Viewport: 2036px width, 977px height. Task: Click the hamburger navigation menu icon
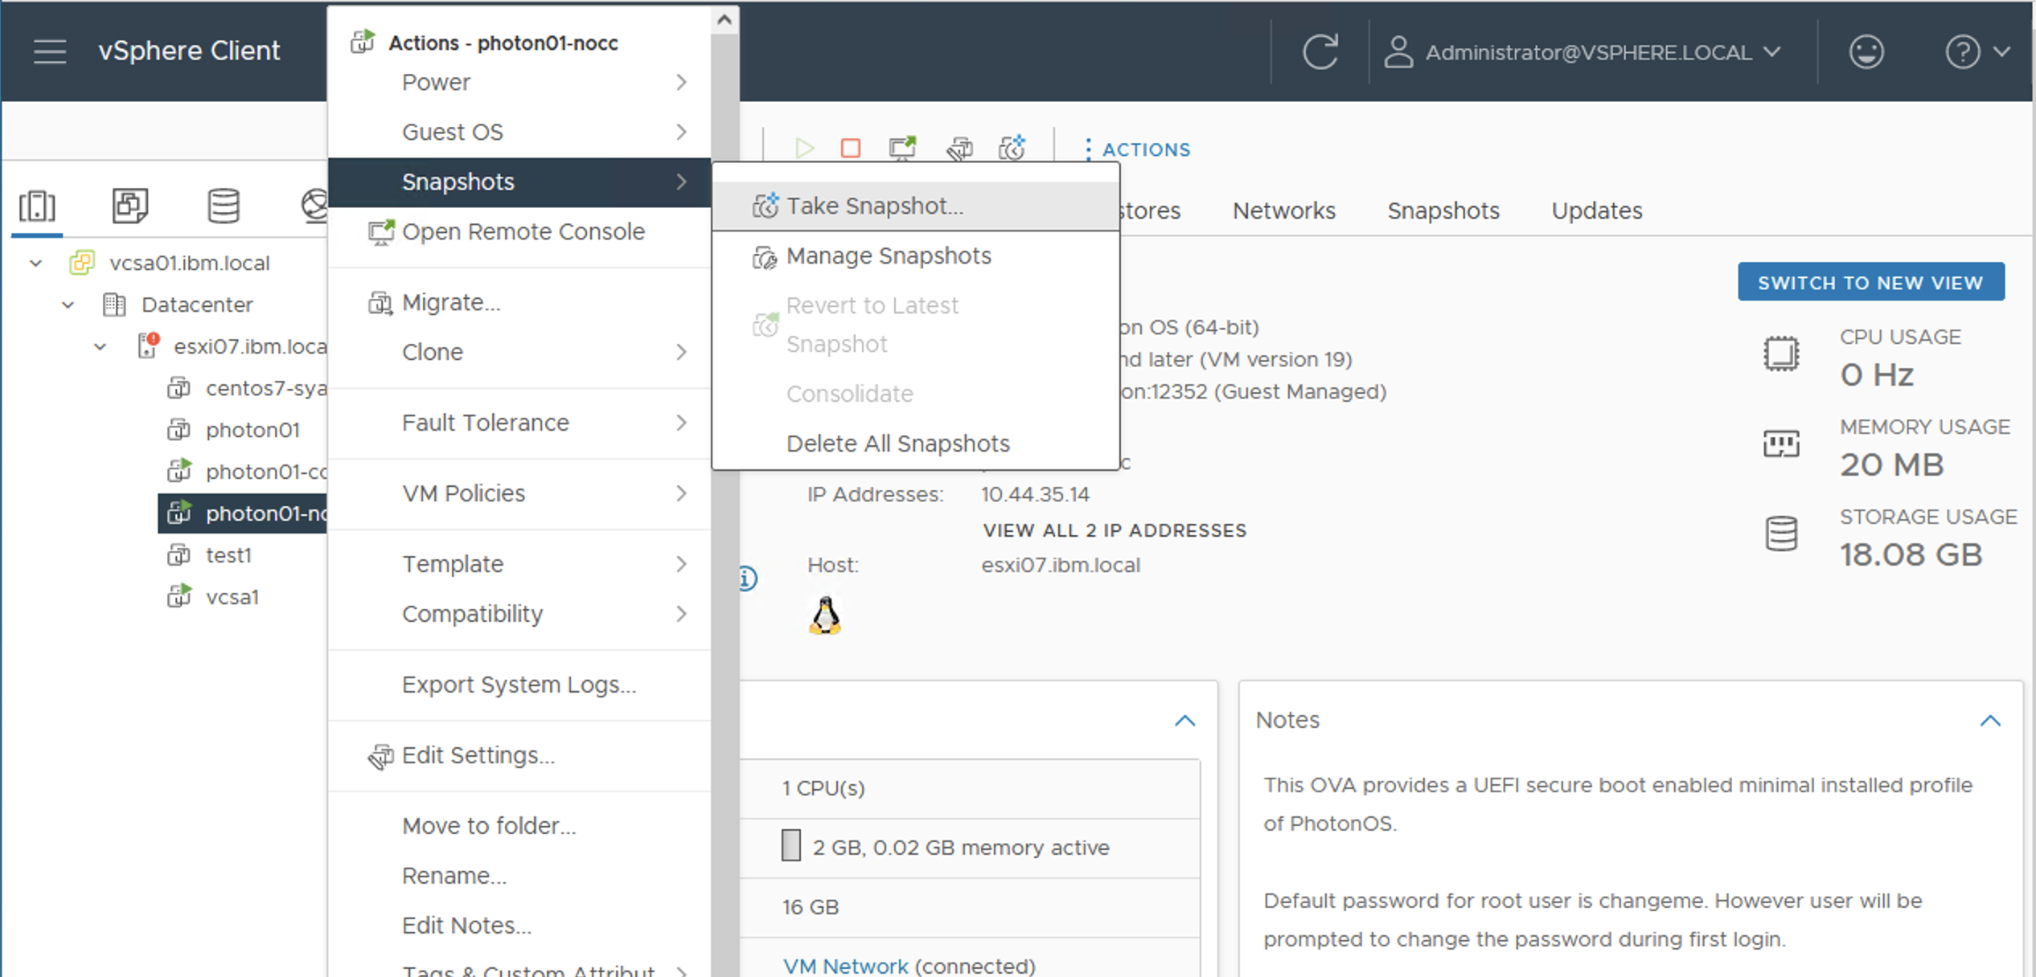click(x=50, y=51)
